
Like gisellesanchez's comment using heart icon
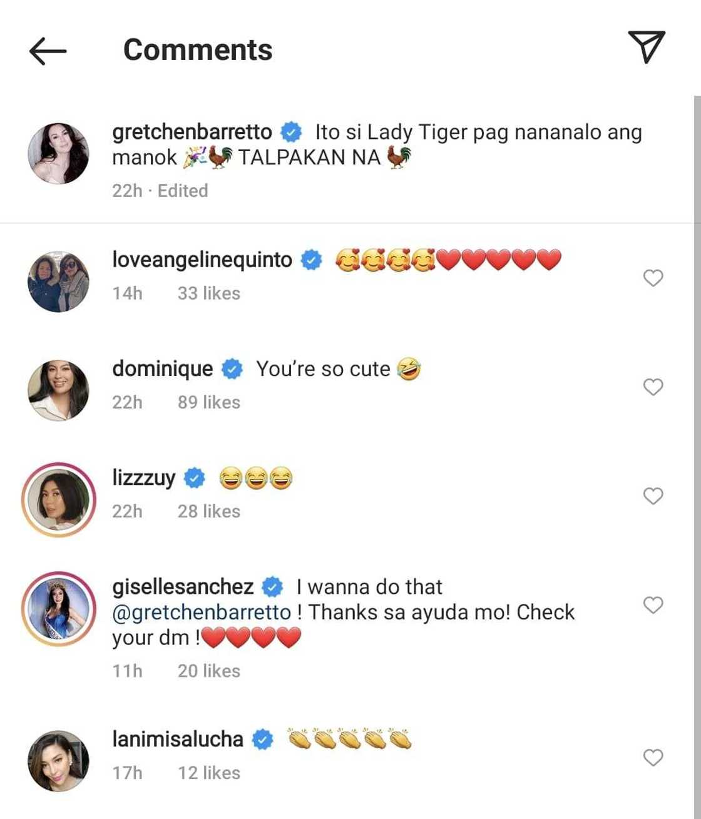pyautogui.click(x=653, y=605)
